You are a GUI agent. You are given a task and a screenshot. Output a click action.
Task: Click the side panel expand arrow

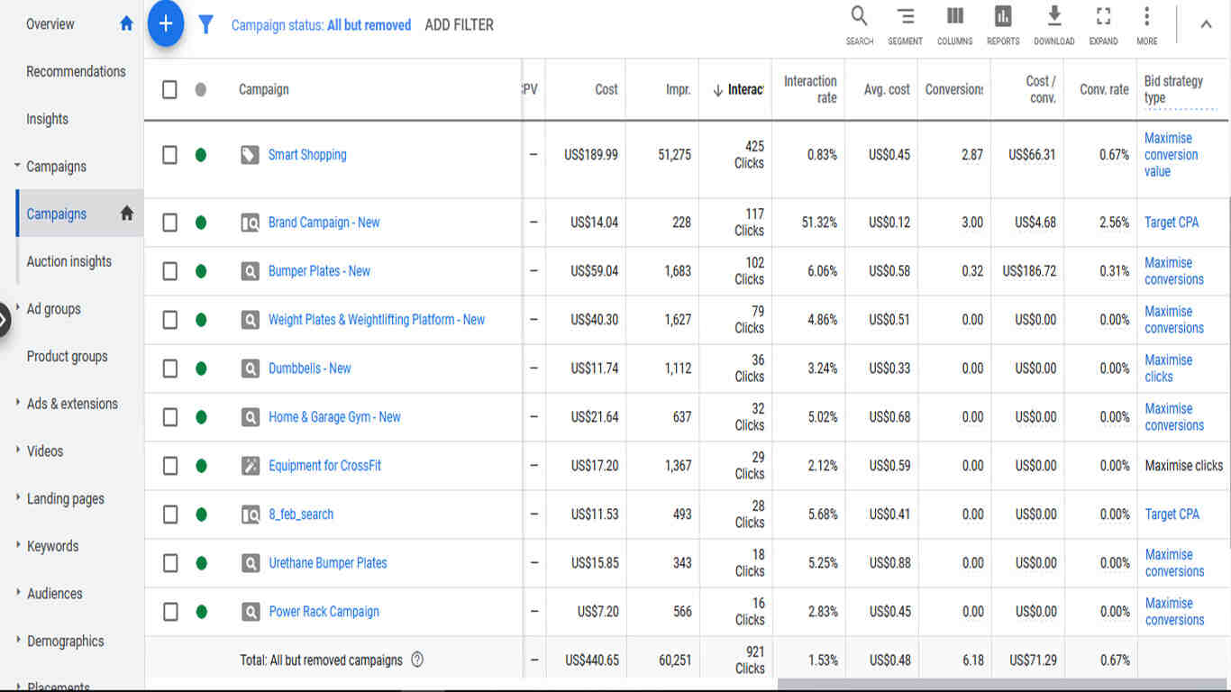4,319
